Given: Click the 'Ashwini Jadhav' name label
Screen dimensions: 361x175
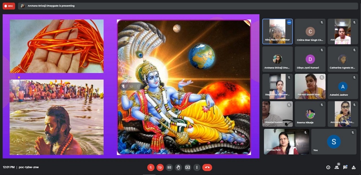Looking at the screenshot, I should click(339, 95).
